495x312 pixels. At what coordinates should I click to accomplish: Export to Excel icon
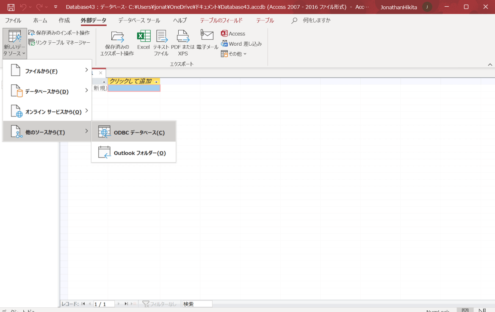point(143,40)
